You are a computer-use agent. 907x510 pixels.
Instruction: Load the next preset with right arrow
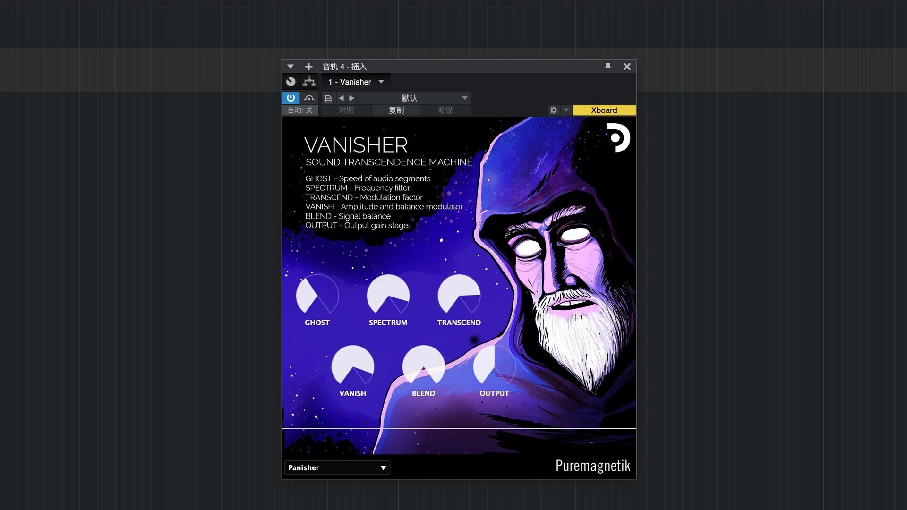351,98
